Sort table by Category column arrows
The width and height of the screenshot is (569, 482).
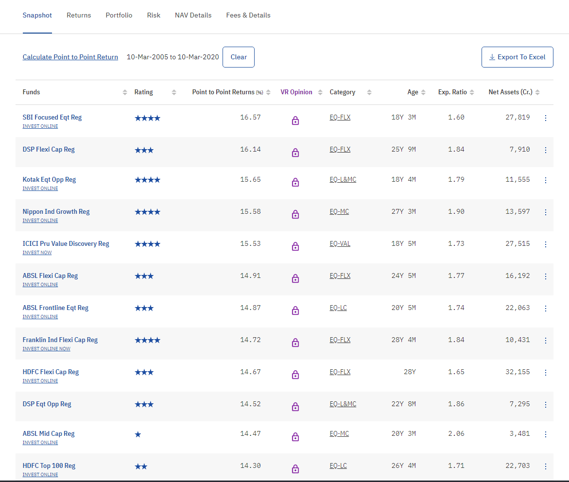coord(369,92)
